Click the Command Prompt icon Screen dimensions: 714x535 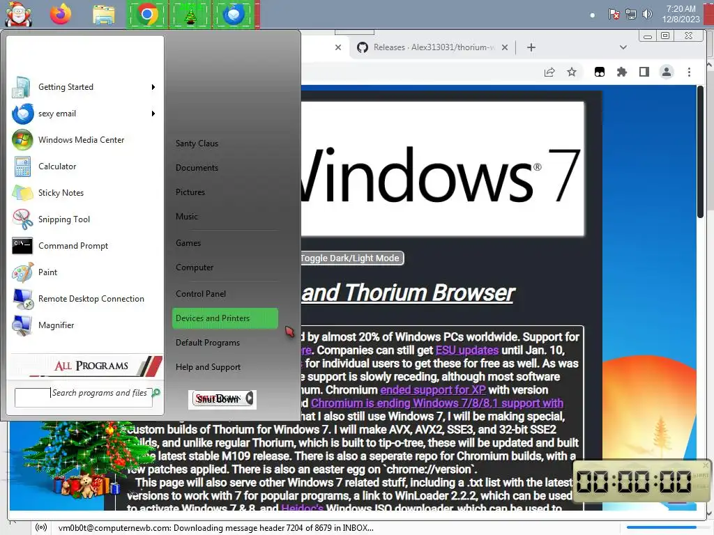pos(22,246)
